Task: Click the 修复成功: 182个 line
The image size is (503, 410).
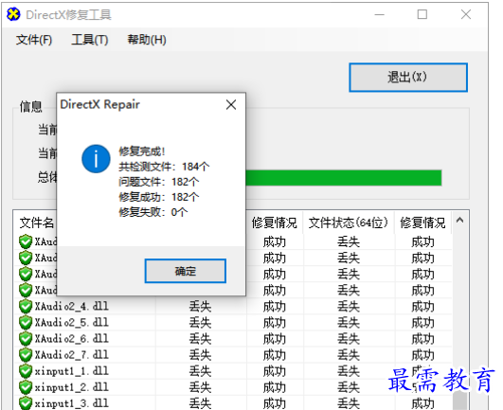Action: (x=158, y=197)
